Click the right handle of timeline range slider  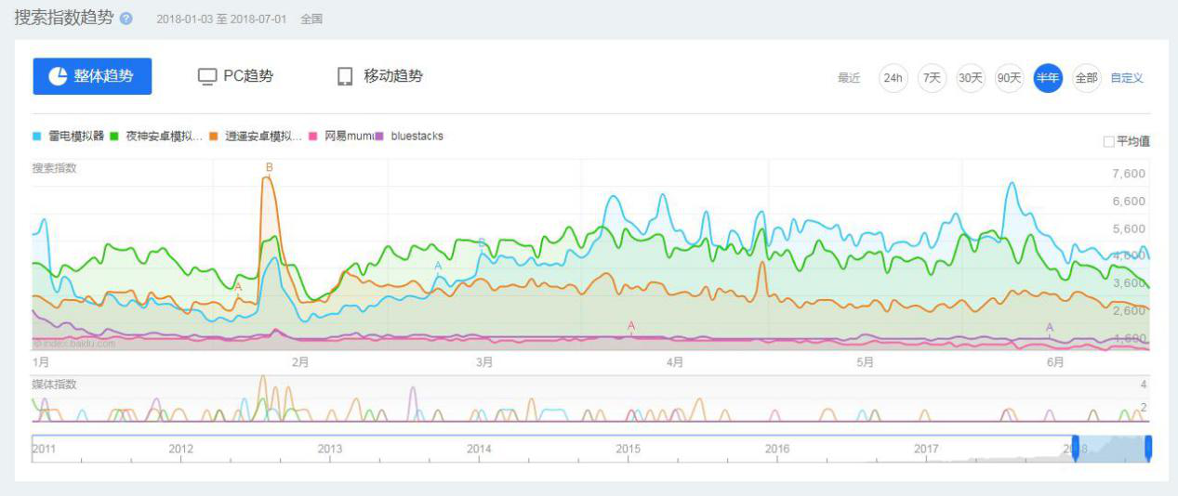tap(1148, 448)
